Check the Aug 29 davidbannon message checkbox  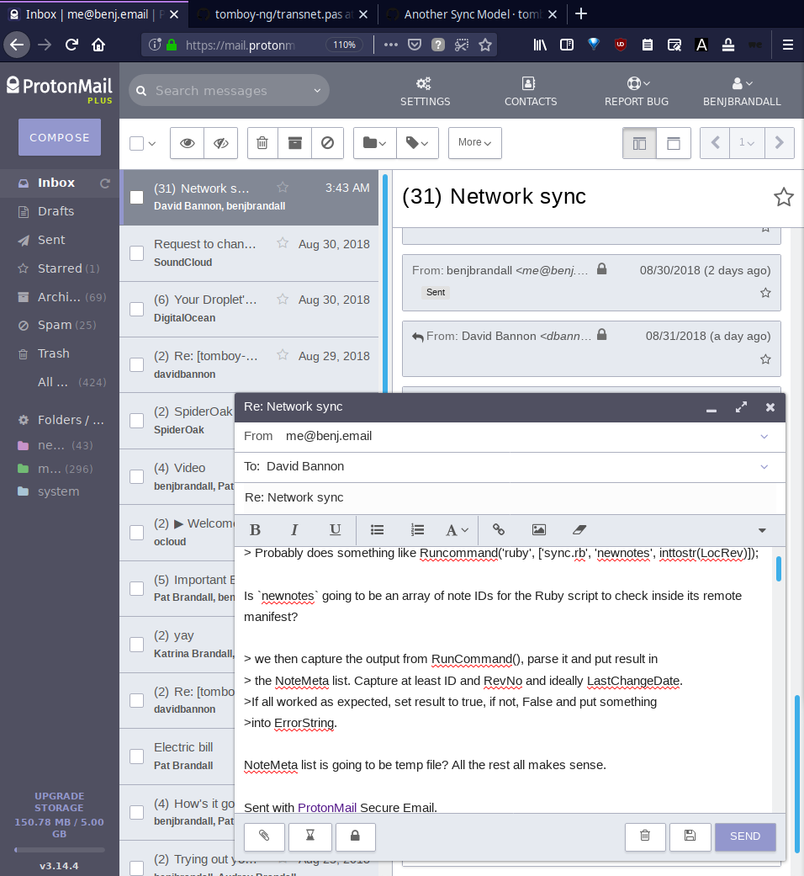point(137,365)
